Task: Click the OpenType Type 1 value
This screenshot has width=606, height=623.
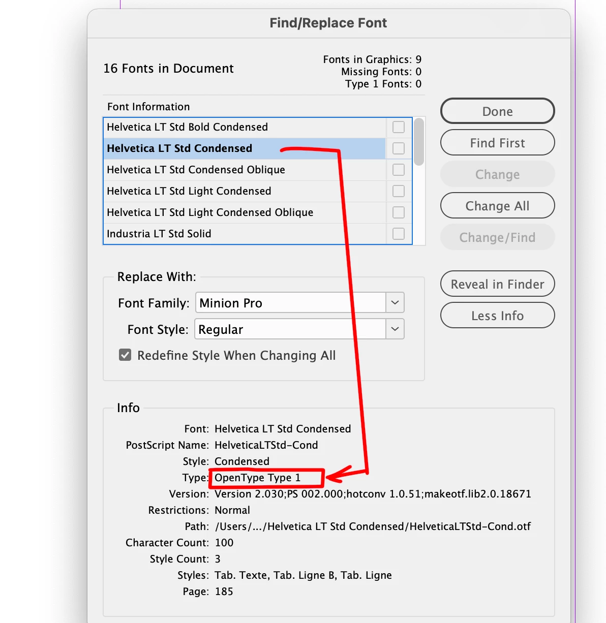Action: [x=257, y=478]
